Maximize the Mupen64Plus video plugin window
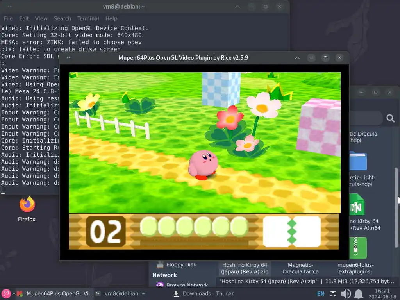 click(x=325, y=58)
